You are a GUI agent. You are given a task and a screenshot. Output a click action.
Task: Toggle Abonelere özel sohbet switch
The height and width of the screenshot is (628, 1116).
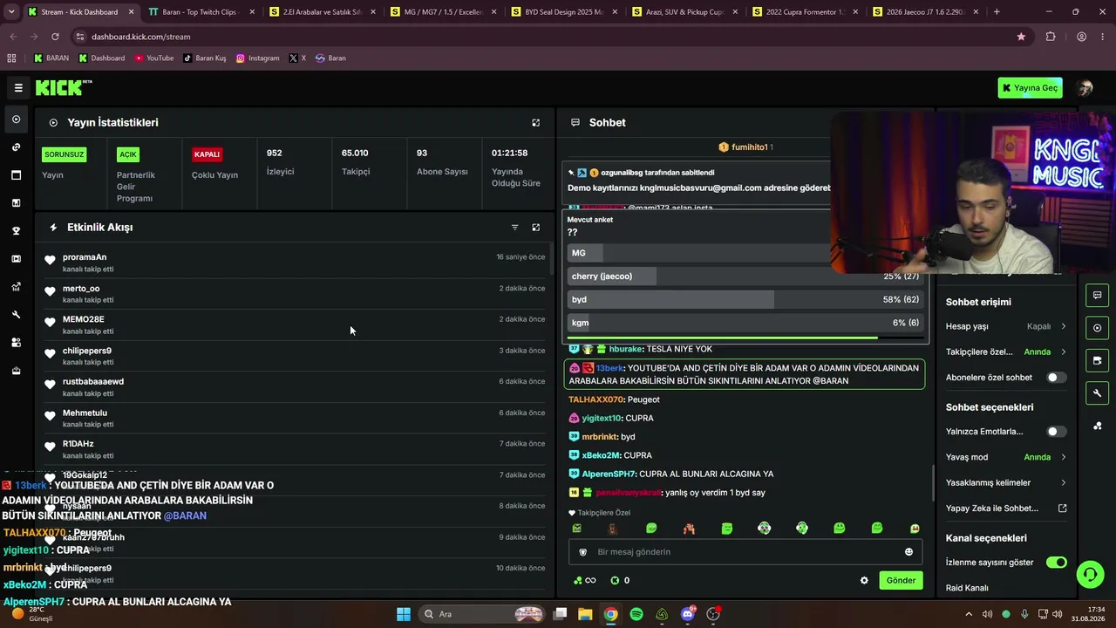coord(1056,378)
